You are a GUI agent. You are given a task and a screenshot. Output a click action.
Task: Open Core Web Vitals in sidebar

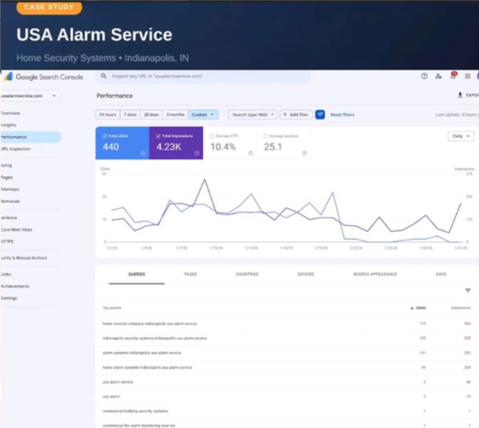(x=17, y=229)
